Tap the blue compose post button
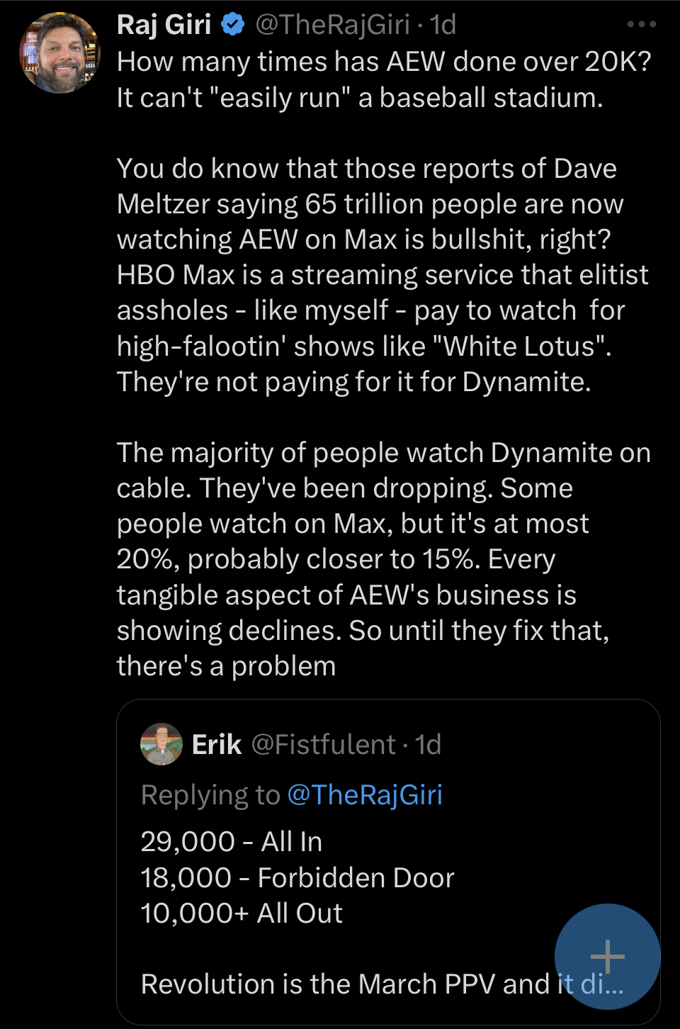The image size is (680, 1029). [607, 957]
